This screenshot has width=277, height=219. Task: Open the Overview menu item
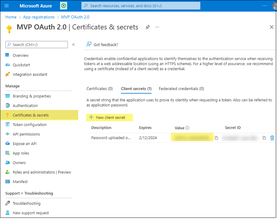click(21, 55)
